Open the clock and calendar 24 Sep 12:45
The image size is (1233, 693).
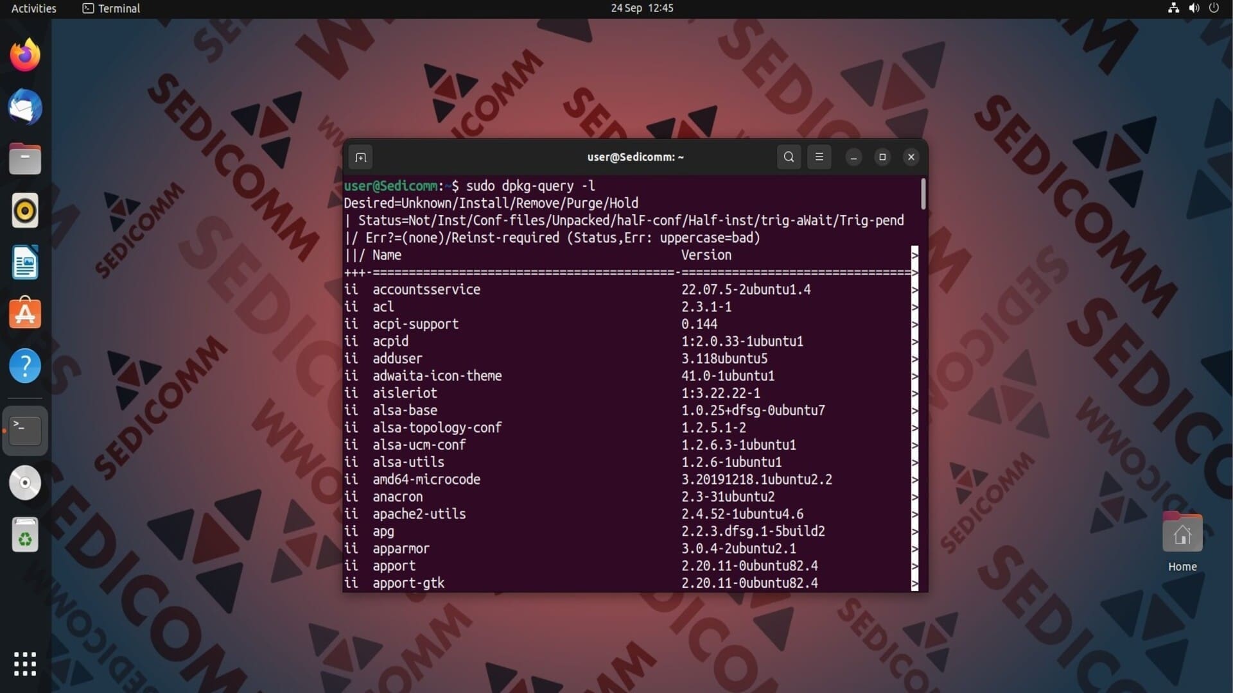pos(642,8)
